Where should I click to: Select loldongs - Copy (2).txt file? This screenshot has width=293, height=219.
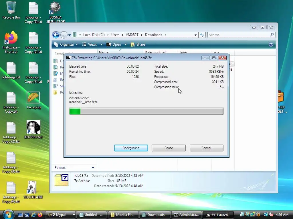coord(11,132)
